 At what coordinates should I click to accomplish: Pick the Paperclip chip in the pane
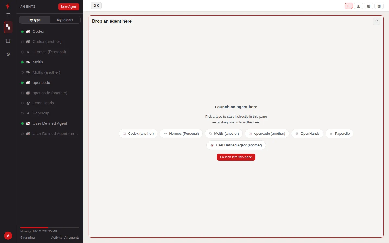coord(340,134)
